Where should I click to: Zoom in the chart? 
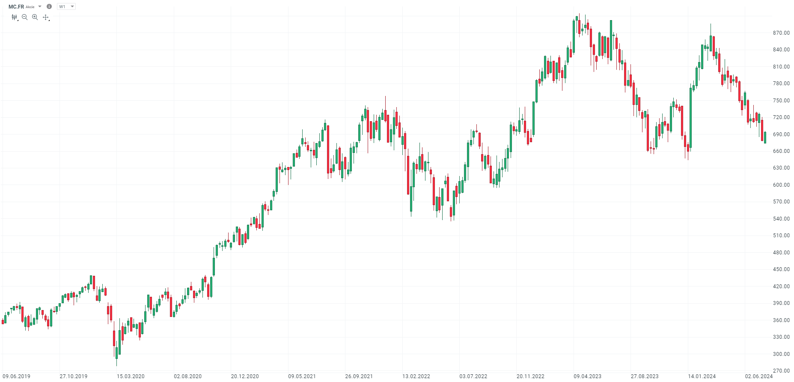pos(35,17)
